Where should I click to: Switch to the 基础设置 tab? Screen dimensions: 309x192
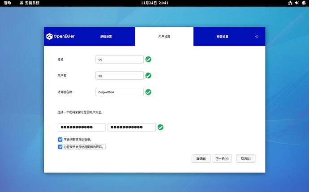[x=106, y=36]
